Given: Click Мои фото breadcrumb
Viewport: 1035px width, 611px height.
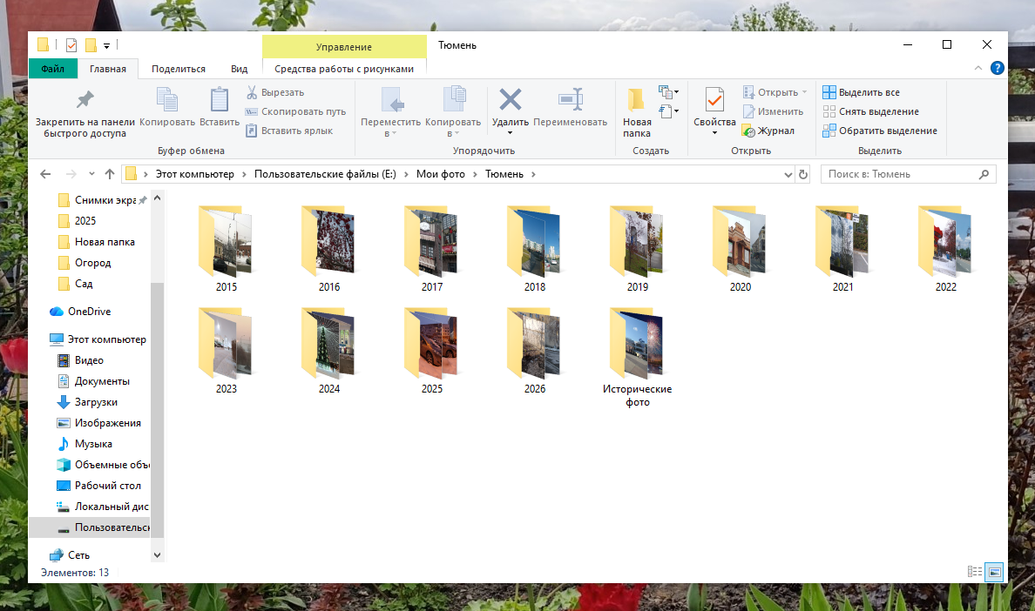Looking at the screenshot, I should coord(440,174).
